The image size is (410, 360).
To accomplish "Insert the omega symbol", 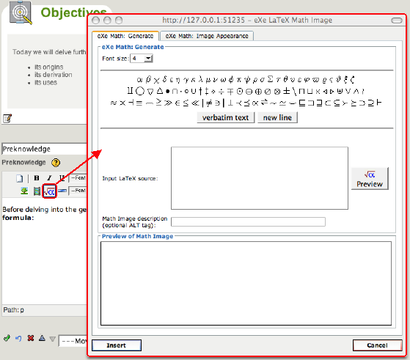I will pyautogui.click(x=223, y=79).
